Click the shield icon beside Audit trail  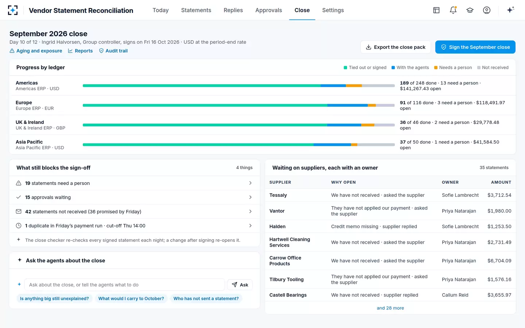(101, 51)
